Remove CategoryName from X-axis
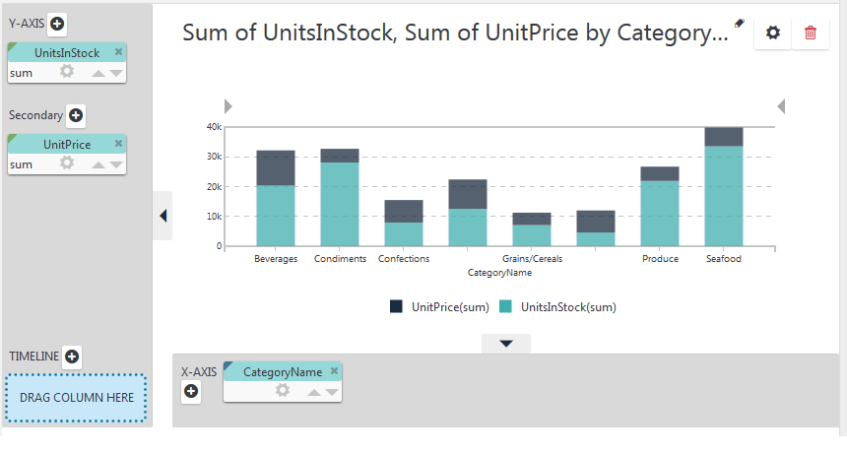The image size is (847, 455). point(334,370)
